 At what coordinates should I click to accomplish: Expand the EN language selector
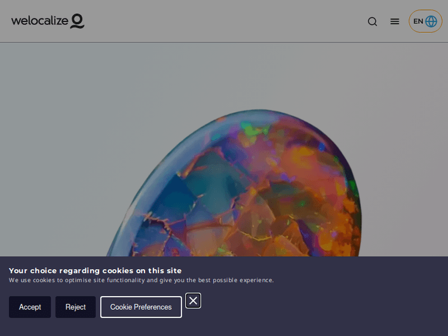[x=425, y=21]
